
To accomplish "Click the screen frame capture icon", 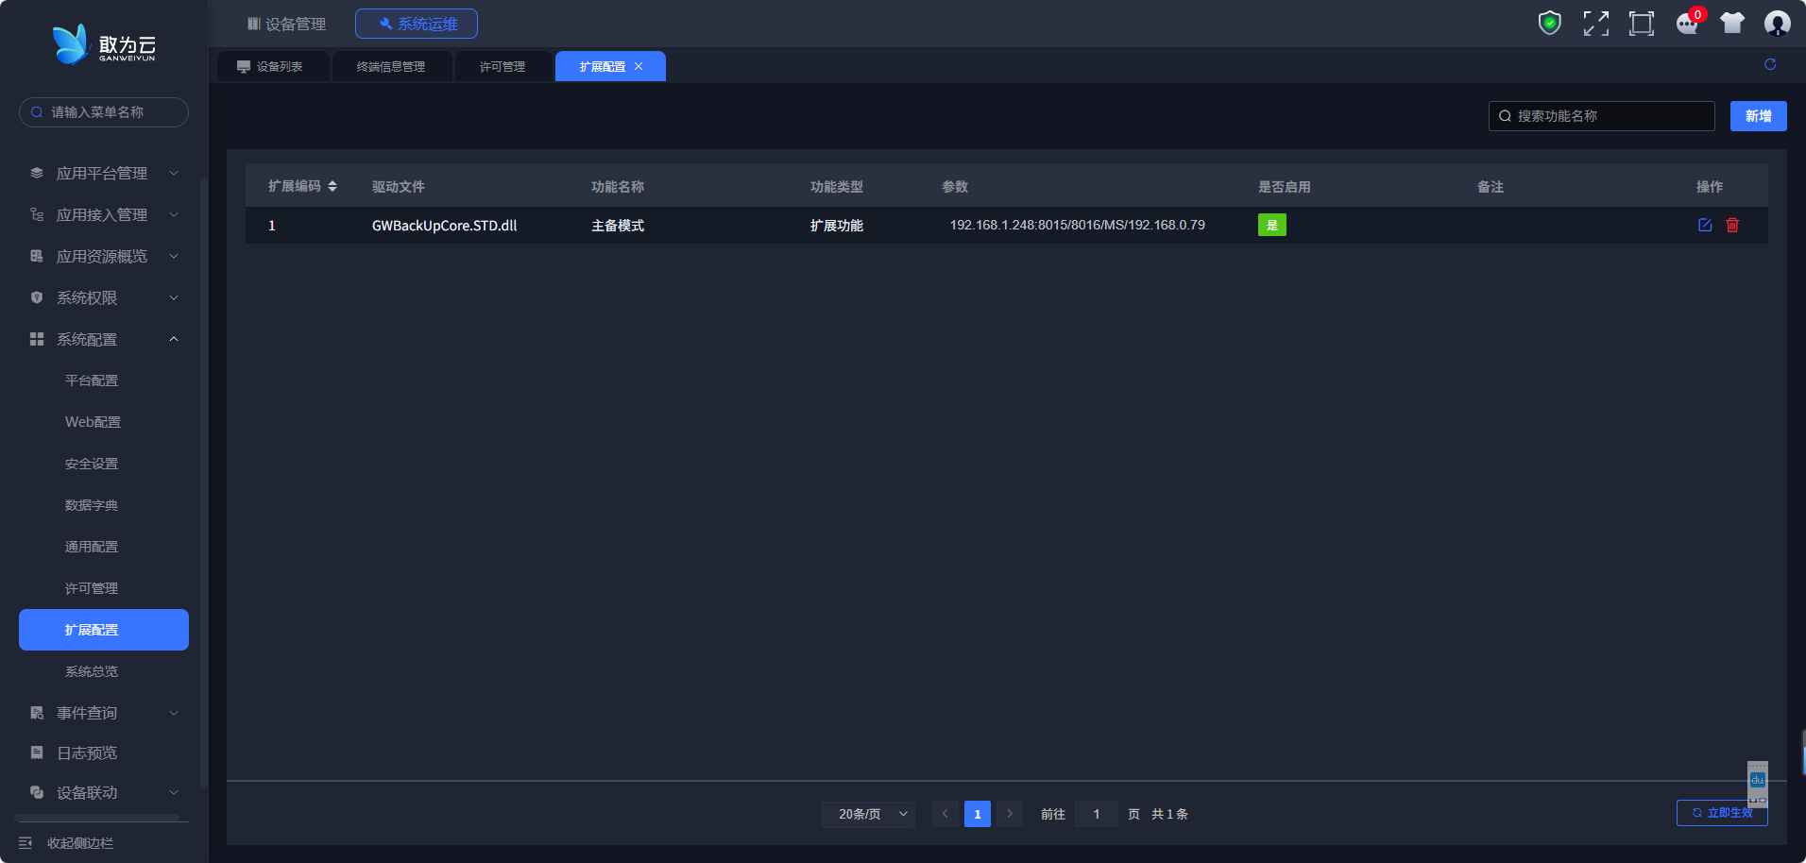I will pos(1642,24).
